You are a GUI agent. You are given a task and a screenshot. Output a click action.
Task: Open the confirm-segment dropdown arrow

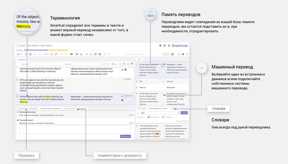pos(21,54)
